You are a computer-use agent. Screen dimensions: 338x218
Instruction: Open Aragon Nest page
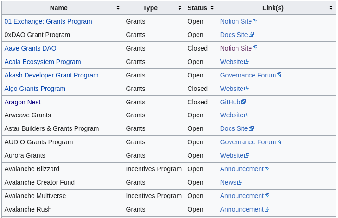pyautogui.click(x=22, y=102)
